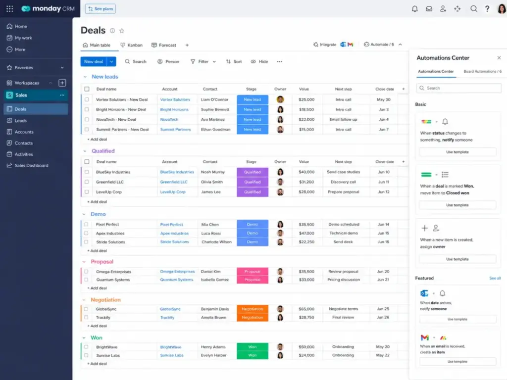
Task: Open more options ellipsis in toolbar
Action: [x=280, y=61]
